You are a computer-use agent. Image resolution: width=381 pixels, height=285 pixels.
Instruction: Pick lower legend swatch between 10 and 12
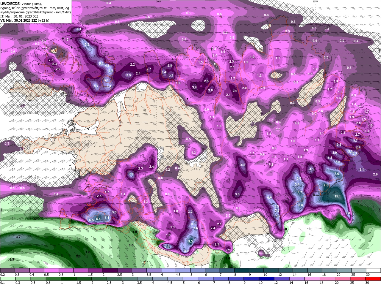266,278
